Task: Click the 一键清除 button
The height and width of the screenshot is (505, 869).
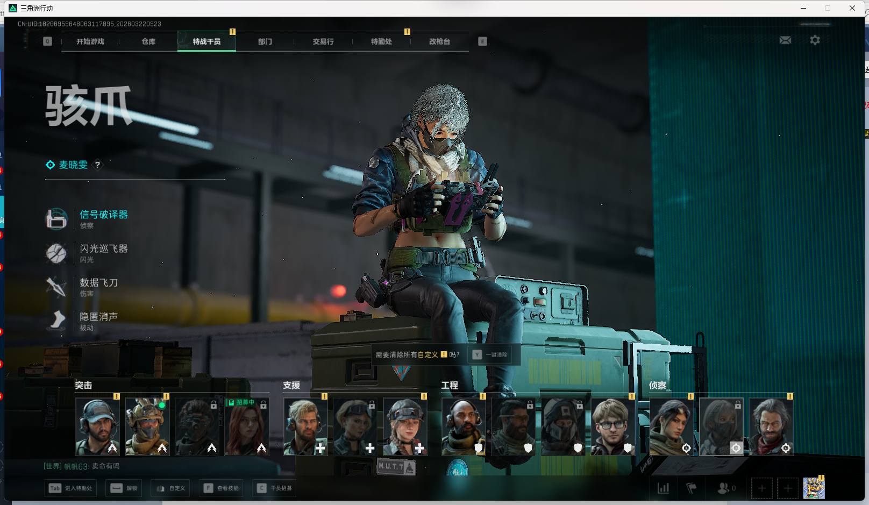Action: tap(490, 355)
